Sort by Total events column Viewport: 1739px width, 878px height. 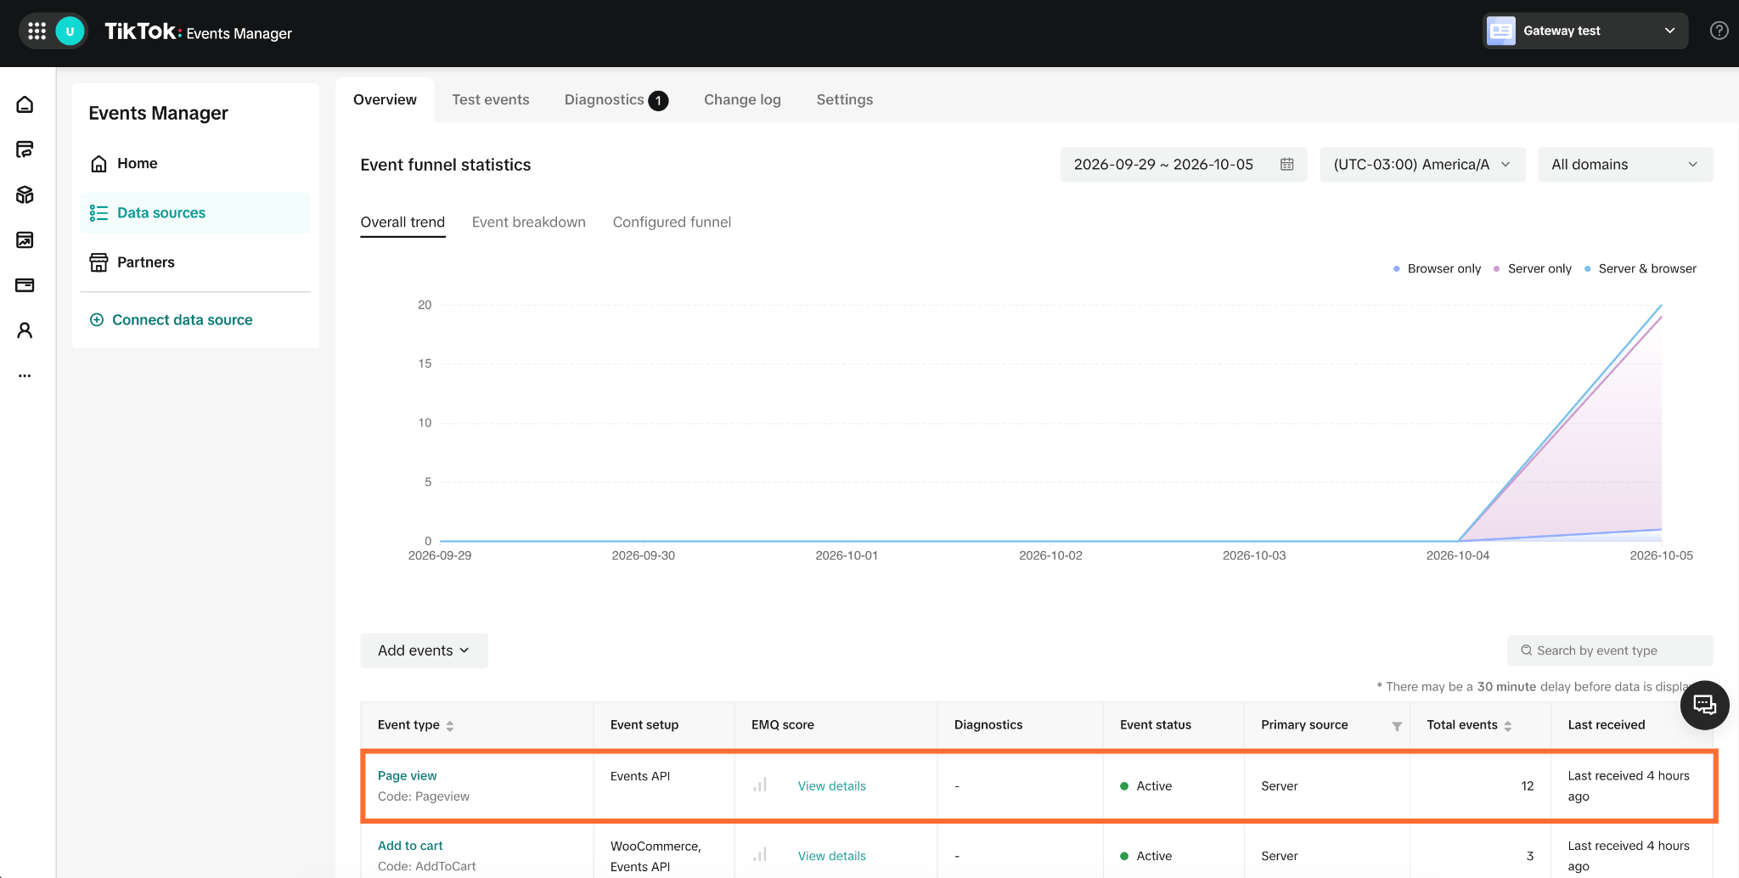[1508, 726]
